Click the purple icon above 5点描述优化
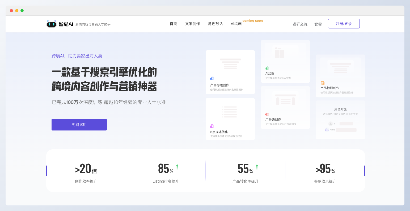Screen dimensions: 410x211 (212, 126)
